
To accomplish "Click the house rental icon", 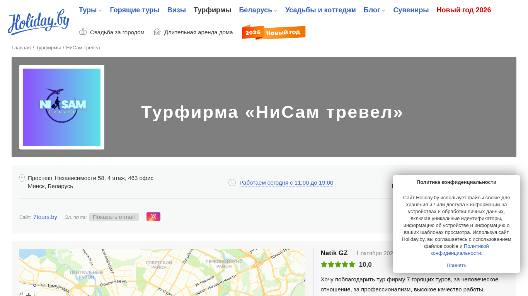I will tap(157, 32).
